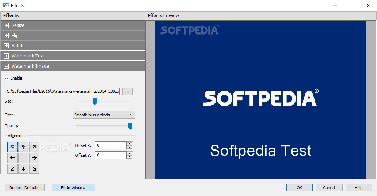Select top-left alignment arrow
The width and height of the screenshot is (377, 196).
(x=12, y=147)
